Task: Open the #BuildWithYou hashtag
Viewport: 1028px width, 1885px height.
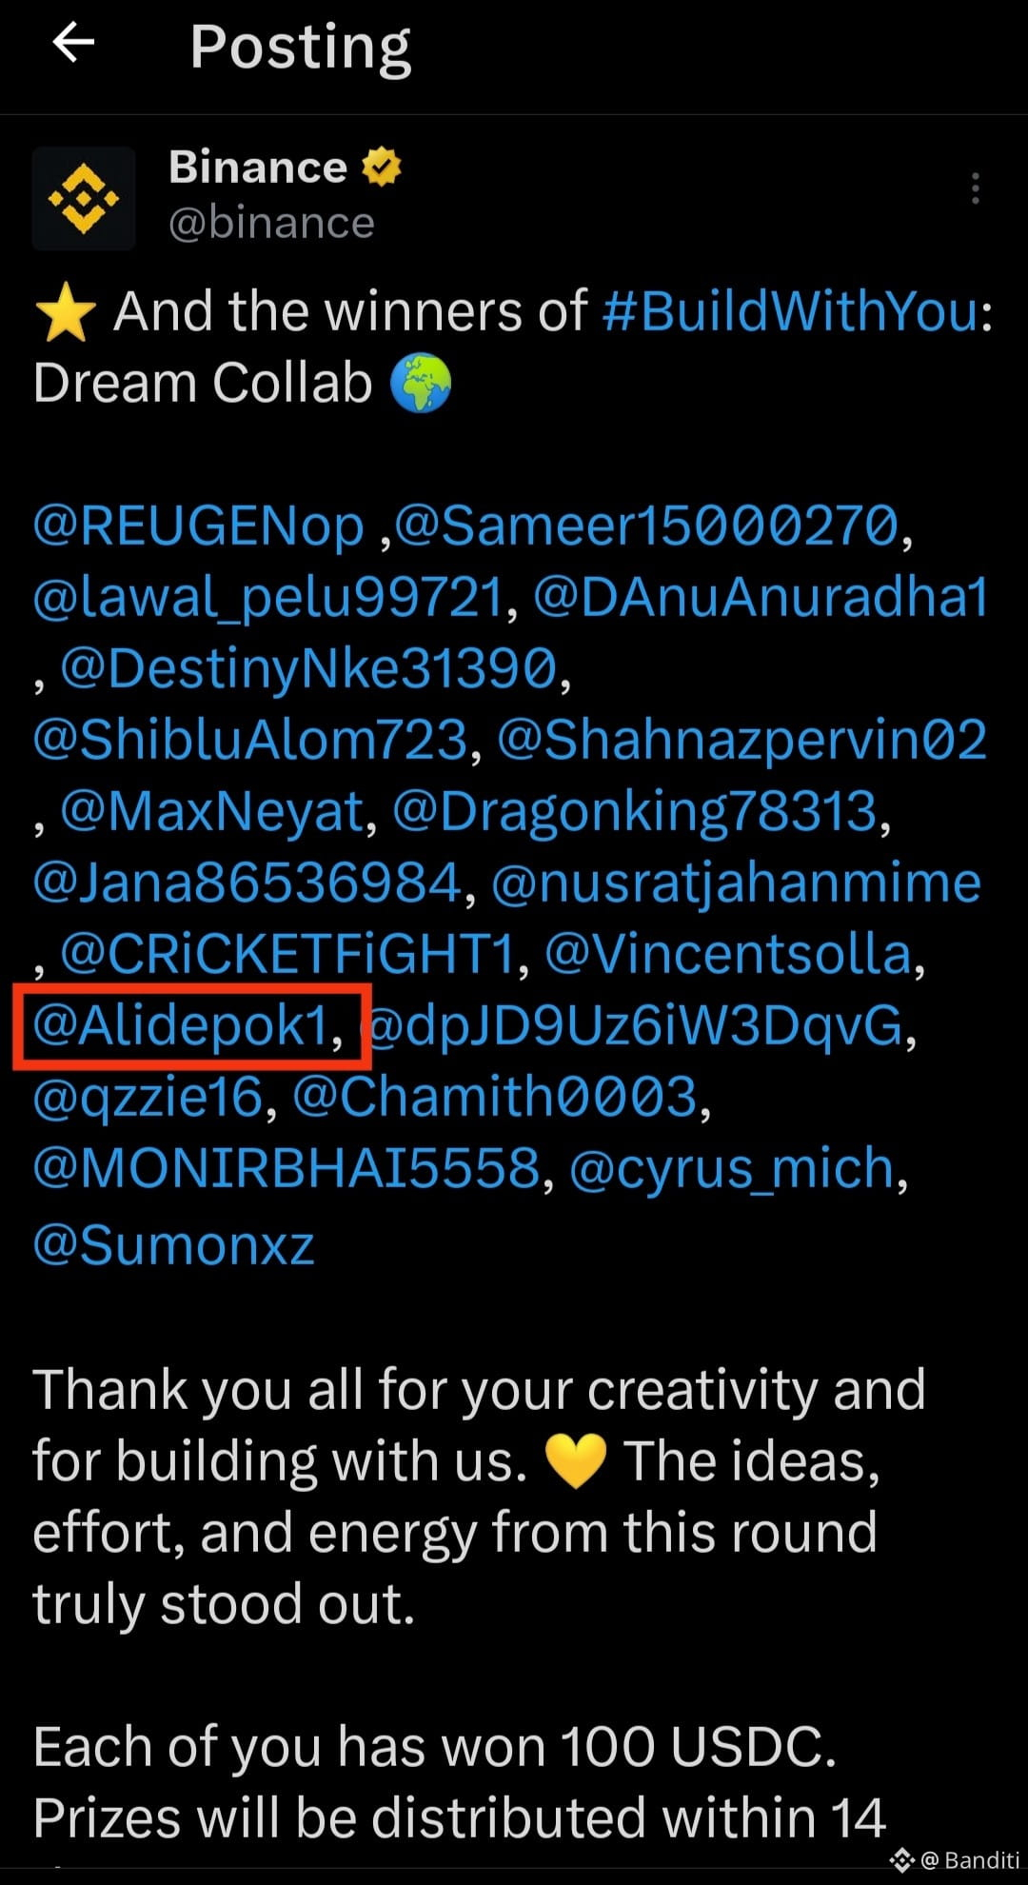Action: (791, 311)
